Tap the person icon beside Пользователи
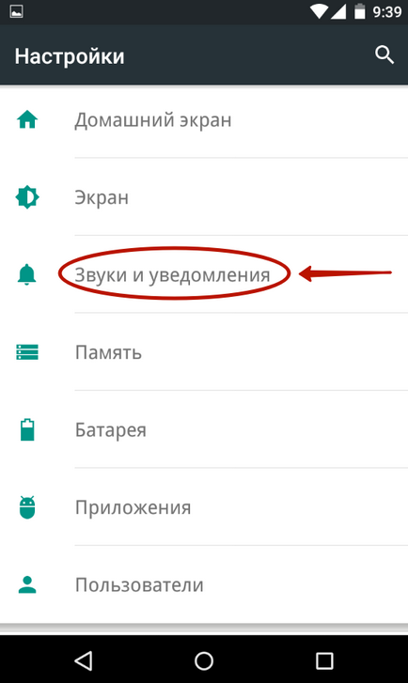This screenshot has width=408, height=683. click(x=27, y=584)
